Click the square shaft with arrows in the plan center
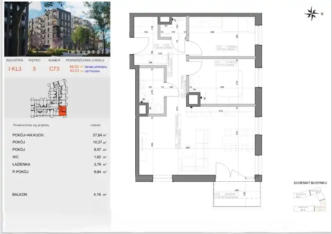Viewport: 332px width, 234px height. tap(193, 100)
